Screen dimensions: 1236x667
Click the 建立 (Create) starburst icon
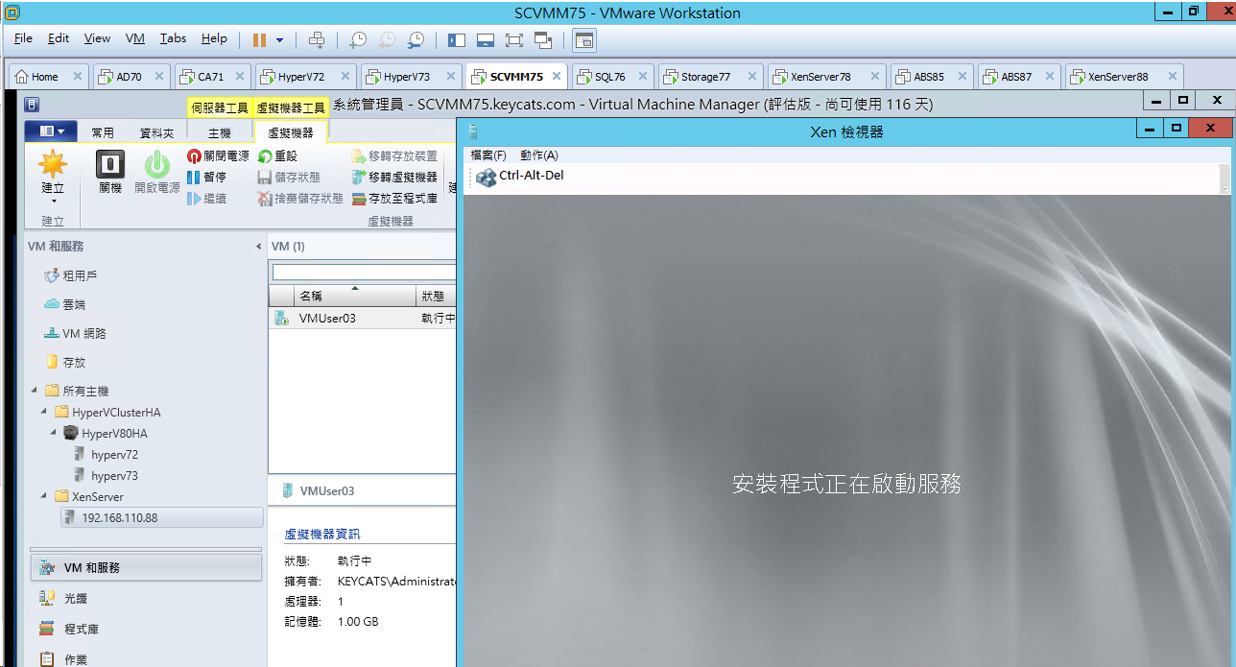(x=53, y=164)
